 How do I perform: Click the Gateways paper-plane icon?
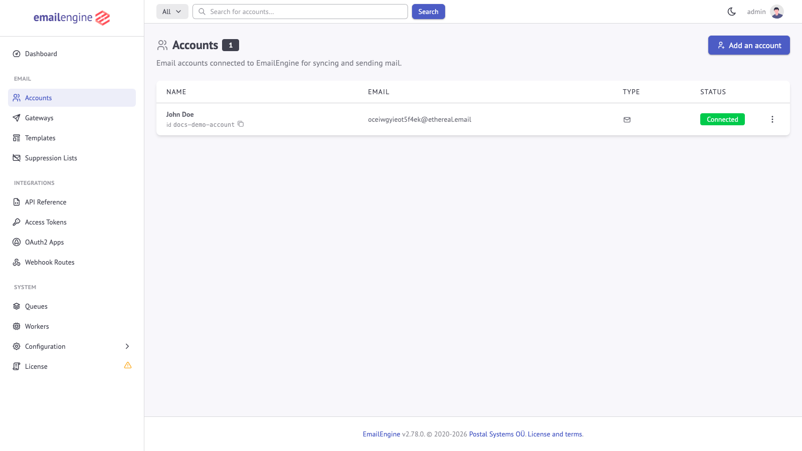(x=17, y=118)
